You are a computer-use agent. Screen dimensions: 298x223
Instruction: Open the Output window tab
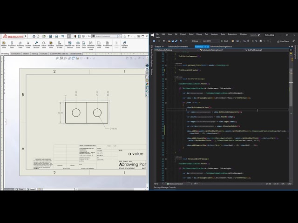click(158, 46)
